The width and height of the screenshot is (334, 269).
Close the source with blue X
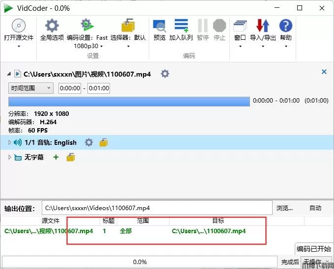coord(324,72)
